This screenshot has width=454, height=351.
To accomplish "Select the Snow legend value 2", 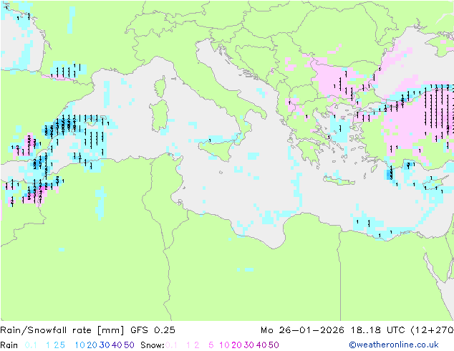I will click(197, 345).
